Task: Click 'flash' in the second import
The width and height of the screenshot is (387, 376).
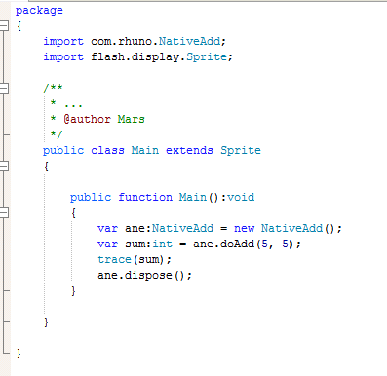Action: 107,56
